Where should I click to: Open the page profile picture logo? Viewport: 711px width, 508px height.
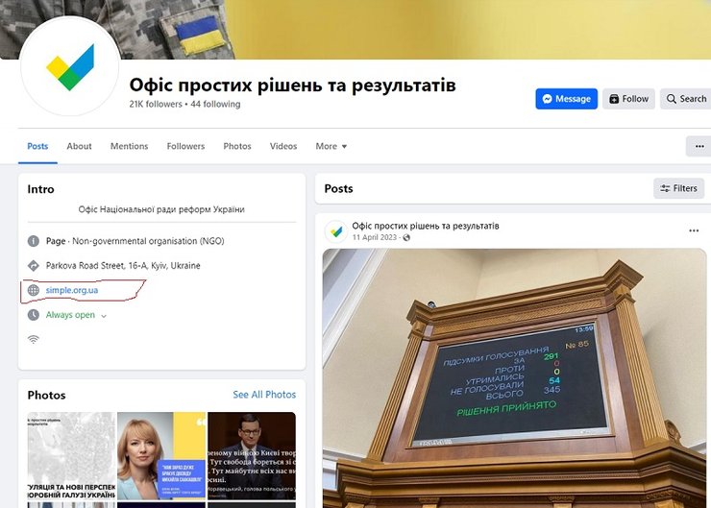70,66
